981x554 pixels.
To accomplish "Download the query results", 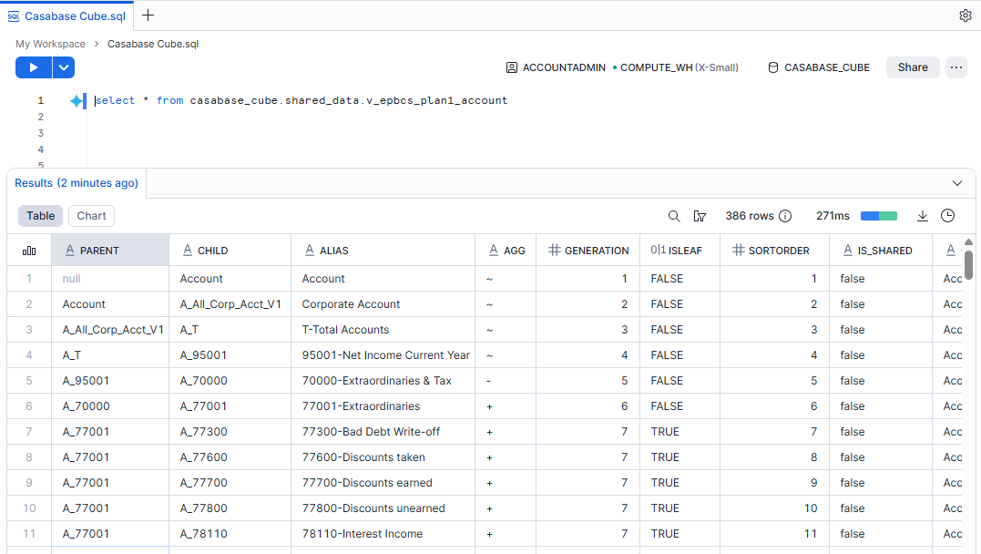I will (x=922, y=216).
